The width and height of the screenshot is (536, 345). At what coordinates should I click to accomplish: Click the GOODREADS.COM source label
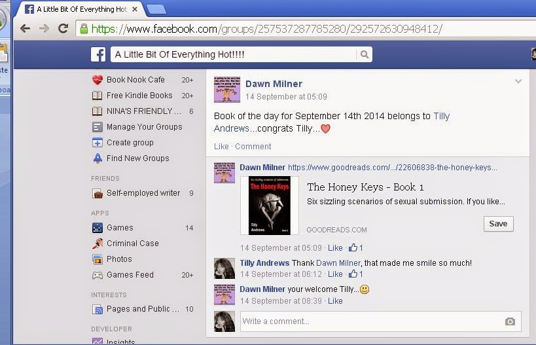(x=336, y=230)
